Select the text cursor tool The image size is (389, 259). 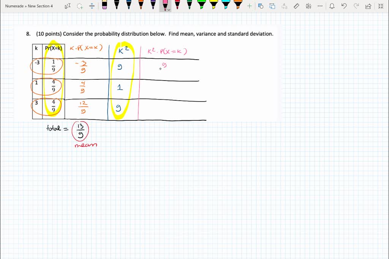tap(68, 6)
